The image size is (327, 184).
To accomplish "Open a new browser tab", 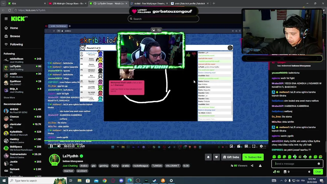I will (214, 4).
